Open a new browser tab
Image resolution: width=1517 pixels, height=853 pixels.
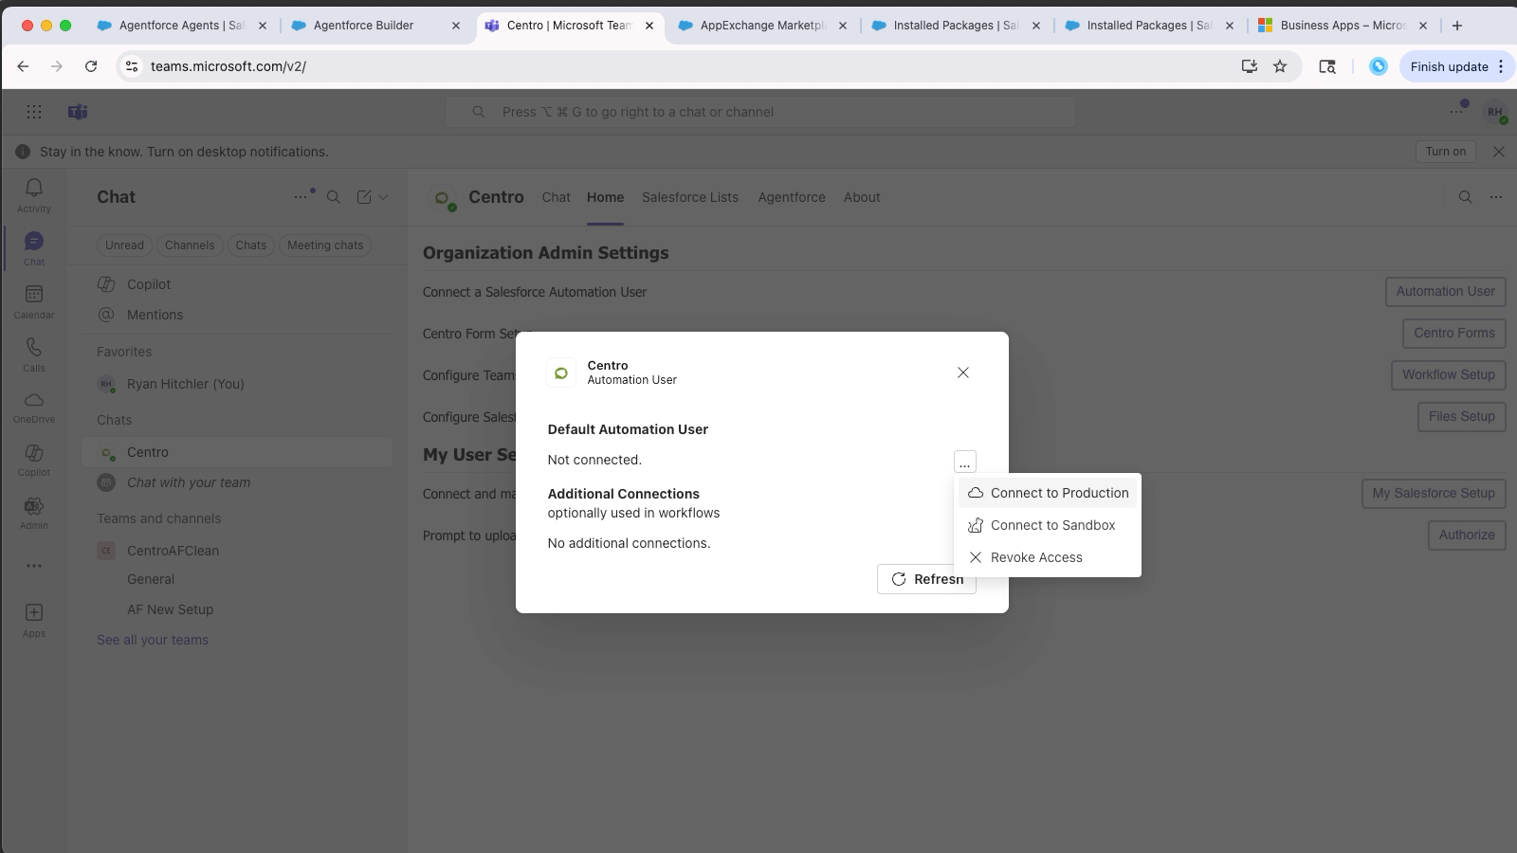click(1457, 26)
